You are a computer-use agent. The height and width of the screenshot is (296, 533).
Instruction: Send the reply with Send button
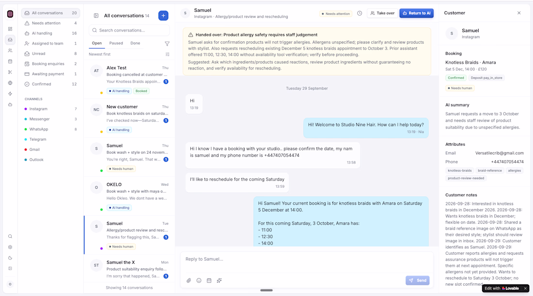coord(417,280)
